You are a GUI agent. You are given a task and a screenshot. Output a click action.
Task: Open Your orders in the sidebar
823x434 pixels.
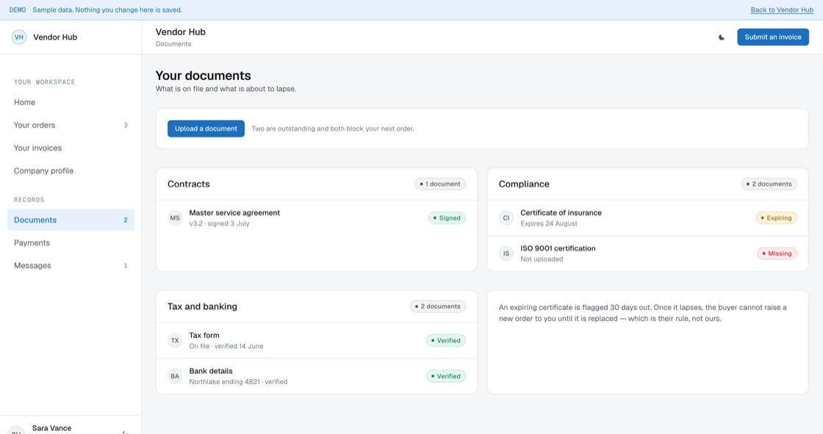(x=71, y=125)
